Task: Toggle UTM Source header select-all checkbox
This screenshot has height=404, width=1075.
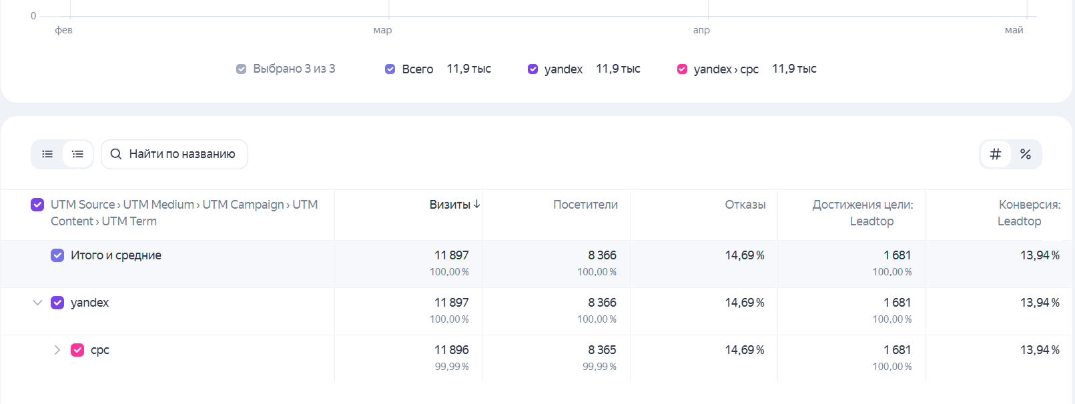Action: [x=37, y=205]
